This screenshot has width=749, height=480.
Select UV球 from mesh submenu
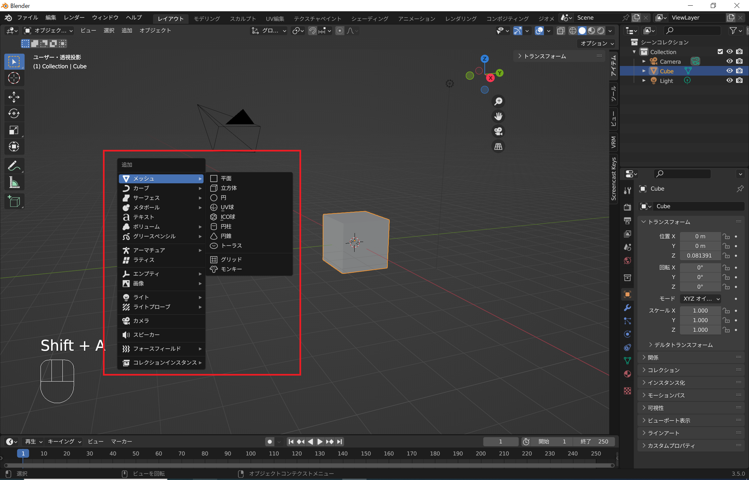[227, 207]
